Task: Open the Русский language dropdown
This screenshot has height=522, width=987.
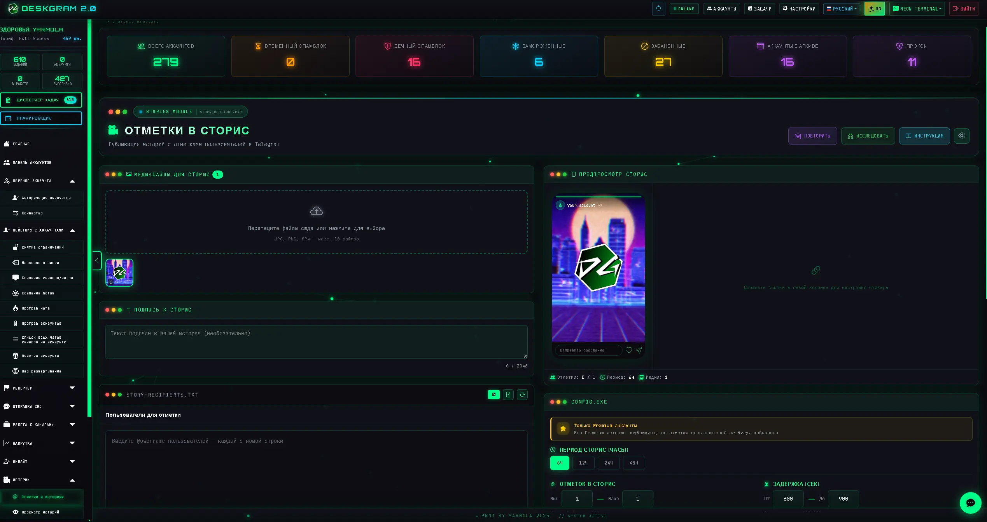Action: point(842,9)
